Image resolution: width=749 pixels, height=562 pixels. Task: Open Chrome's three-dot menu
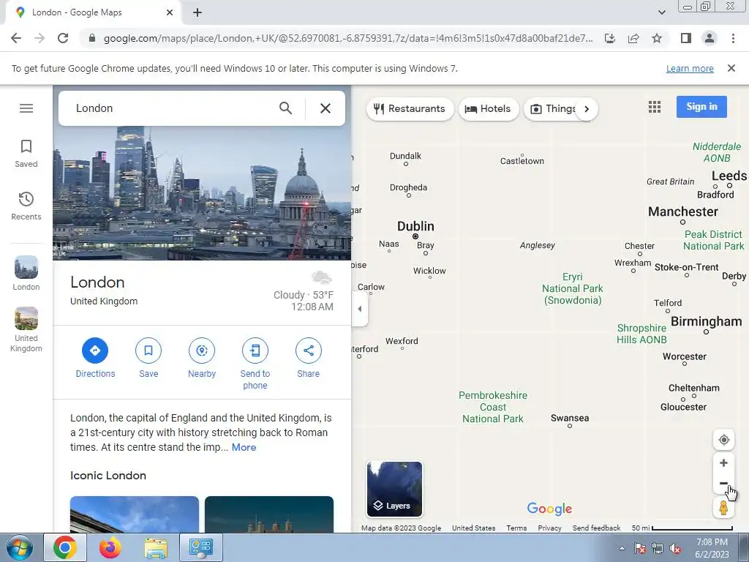pos(733,38)
